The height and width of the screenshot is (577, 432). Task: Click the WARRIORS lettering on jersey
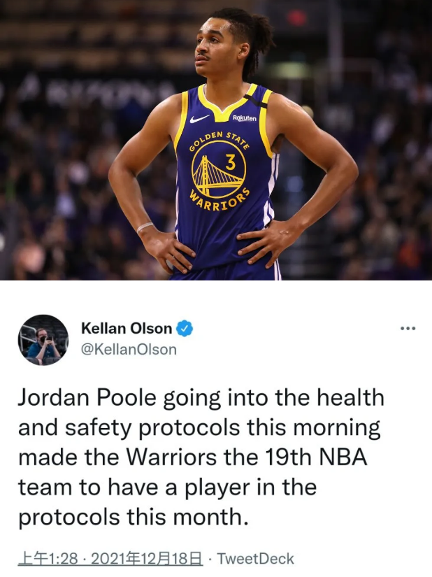tap(220, 201)
